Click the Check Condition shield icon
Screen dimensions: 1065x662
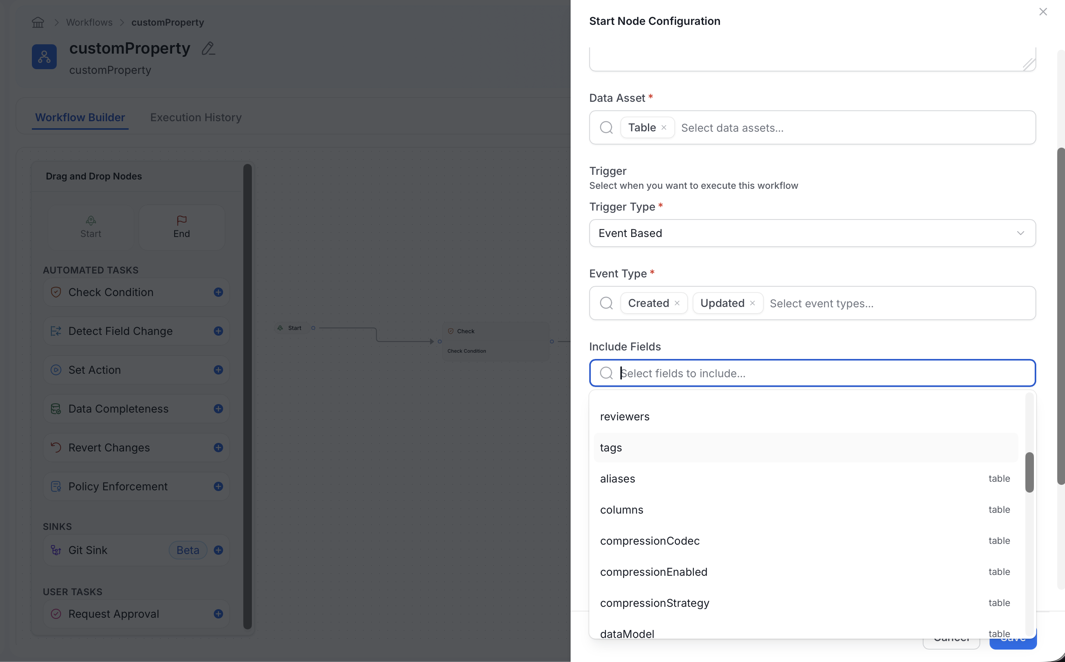(x=56, y=292)
